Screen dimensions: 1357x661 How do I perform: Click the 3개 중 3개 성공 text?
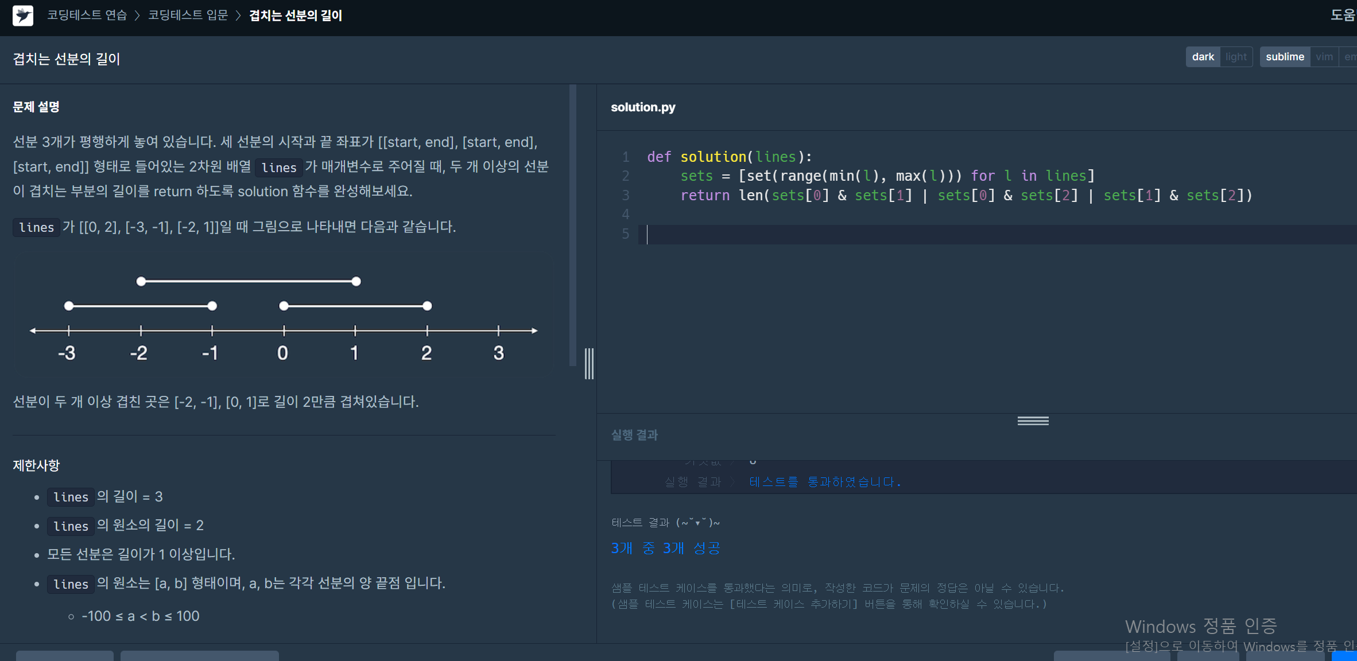pos(665,548)
